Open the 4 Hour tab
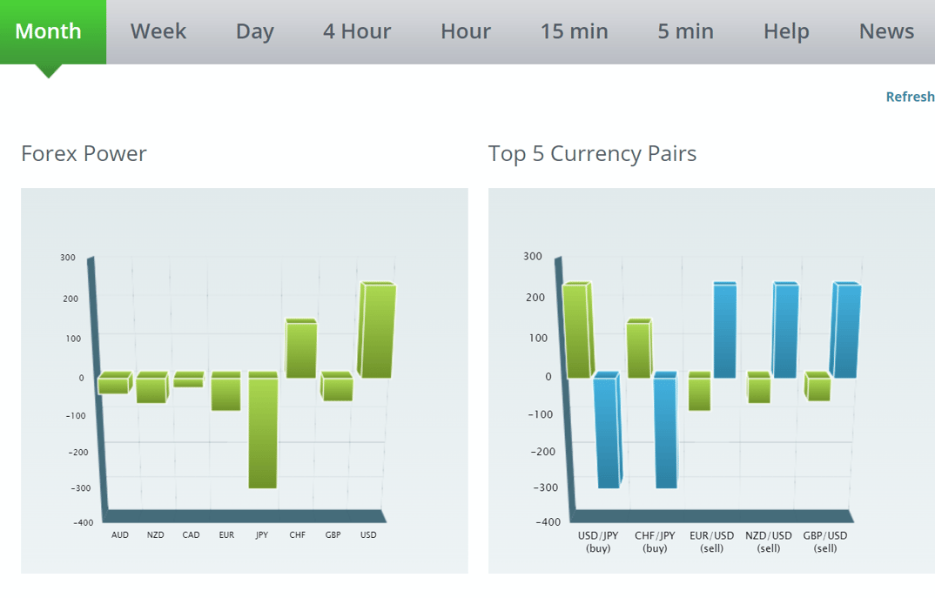 coord(356,31)
